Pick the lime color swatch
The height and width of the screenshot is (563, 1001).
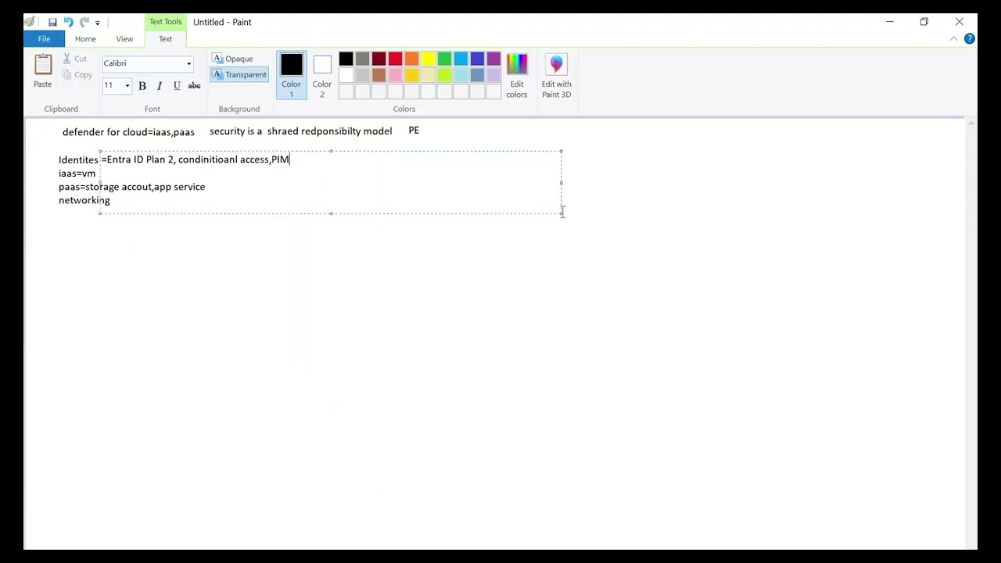[444, 75]
